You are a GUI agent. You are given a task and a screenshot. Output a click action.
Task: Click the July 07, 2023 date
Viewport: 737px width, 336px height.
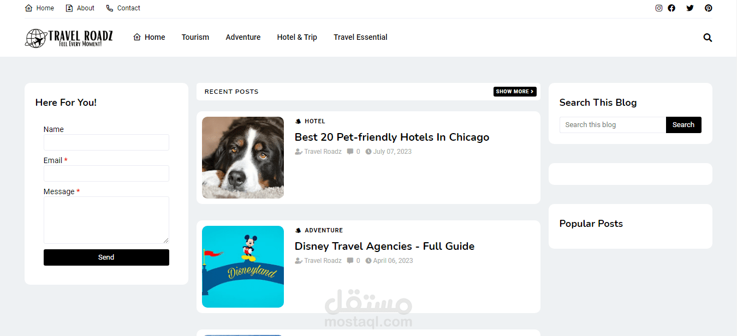click(393, 152)
